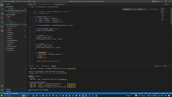This screenshot has width=172, height=97.
Task: Open Remote Explorer view in activity bar
Action: click(x=2, y=22)
